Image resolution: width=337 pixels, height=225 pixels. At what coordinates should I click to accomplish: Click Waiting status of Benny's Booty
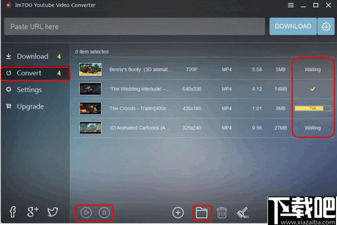click(312, 69)
